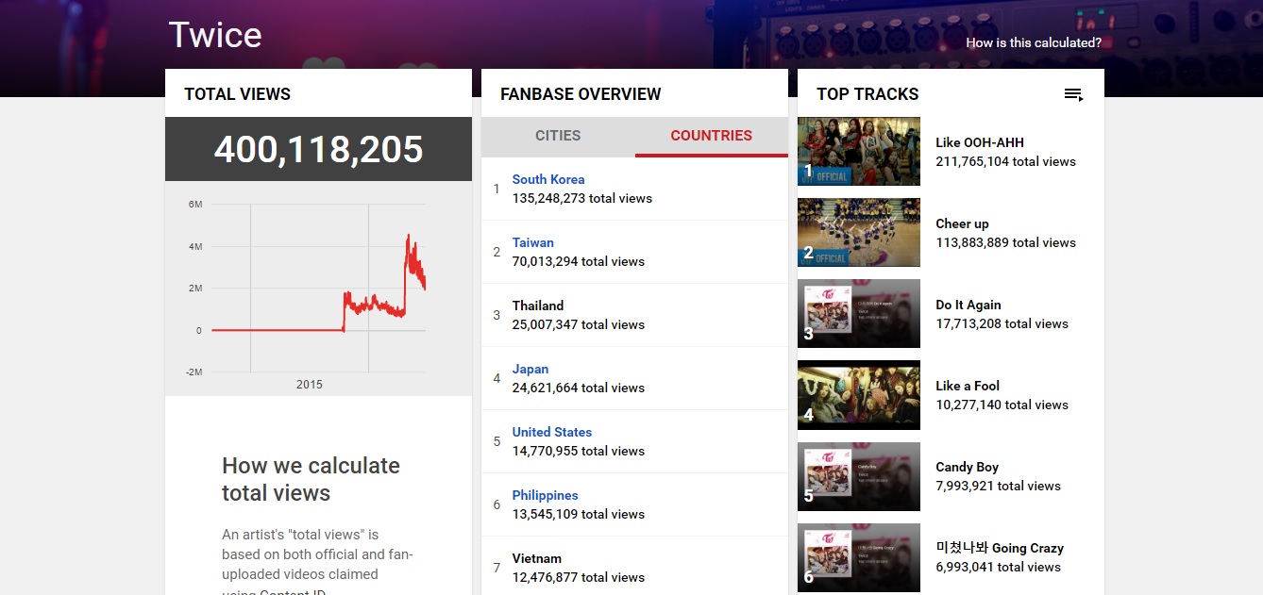
Task: Play the Cheer up video thumbnail
Action: (x=859, y=232)
